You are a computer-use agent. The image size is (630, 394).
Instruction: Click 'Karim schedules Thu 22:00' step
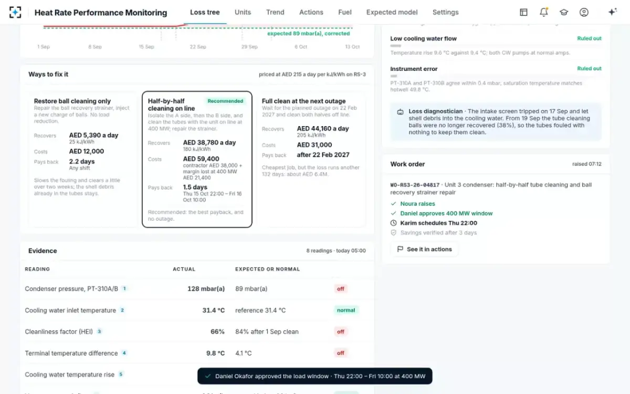[438, 223]
